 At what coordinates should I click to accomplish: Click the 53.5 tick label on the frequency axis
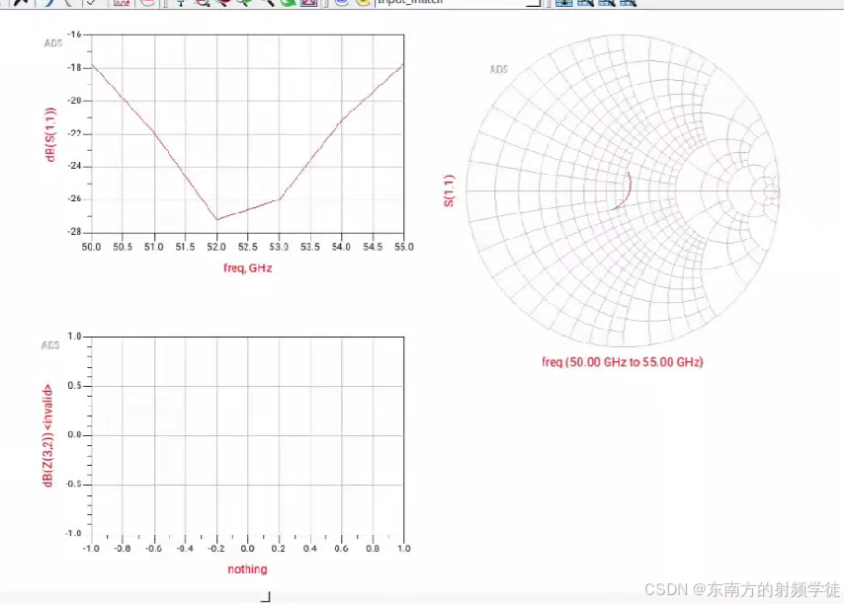point(310,247)
